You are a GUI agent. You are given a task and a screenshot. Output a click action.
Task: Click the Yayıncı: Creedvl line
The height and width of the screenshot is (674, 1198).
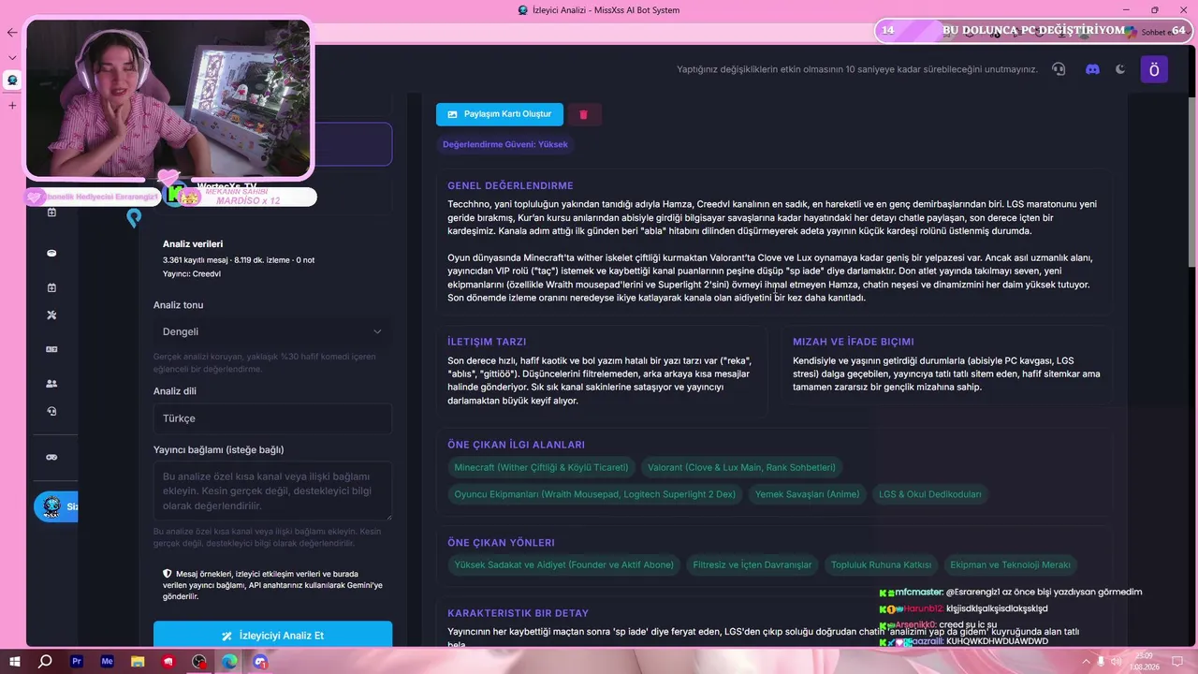click(192, 274)
